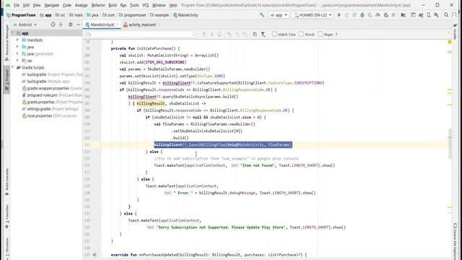Click the Profile app gauge icon
This screenshot has height=260, width=462.
[x=378, y=14]
